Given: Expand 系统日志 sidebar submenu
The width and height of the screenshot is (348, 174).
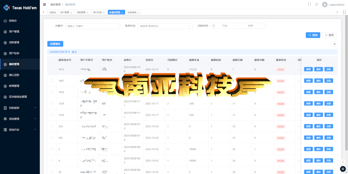Looking at the screenshot, I should 20,130.
